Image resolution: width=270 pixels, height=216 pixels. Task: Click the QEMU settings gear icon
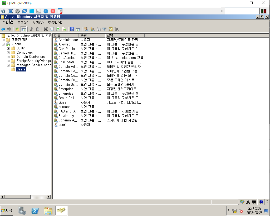coord(17,11)
